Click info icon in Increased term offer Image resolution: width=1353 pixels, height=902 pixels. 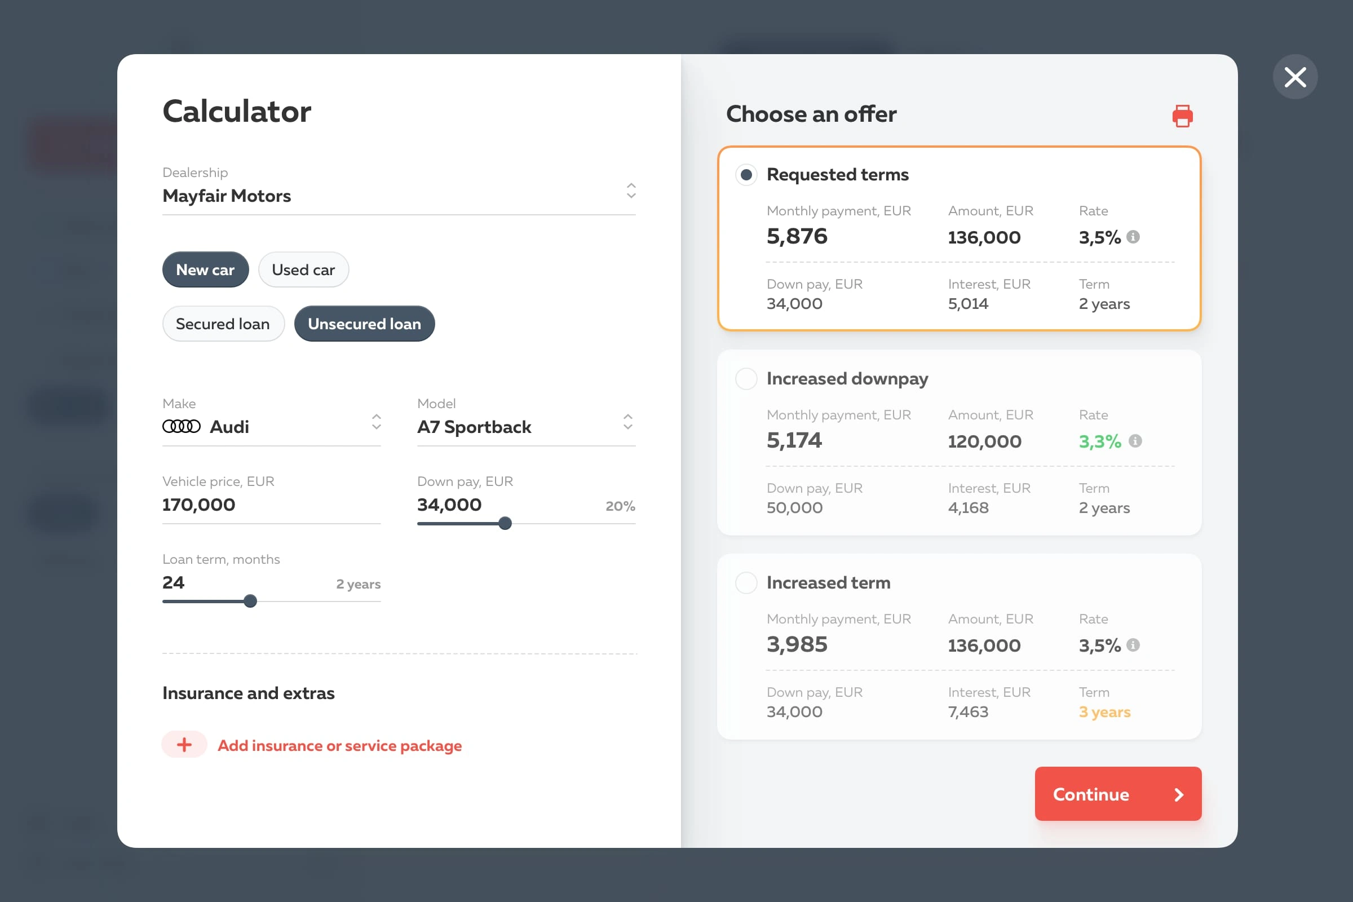[1133, 645]
